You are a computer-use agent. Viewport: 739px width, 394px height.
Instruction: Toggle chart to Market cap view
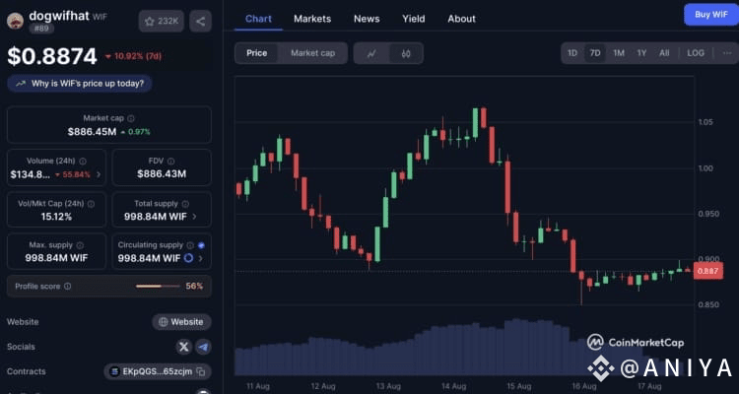pos(313,53)
